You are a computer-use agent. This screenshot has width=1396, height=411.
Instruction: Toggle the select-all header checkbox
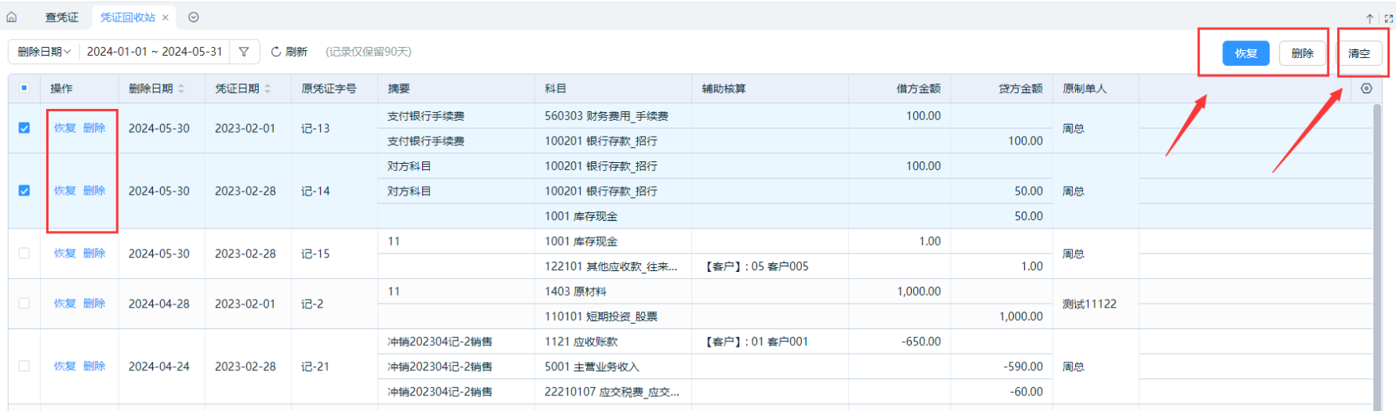click(24, 88)
